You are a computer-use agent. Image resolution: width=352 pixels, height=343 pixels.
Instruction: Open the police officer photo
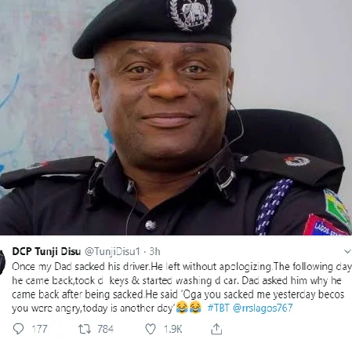(176, 118)
